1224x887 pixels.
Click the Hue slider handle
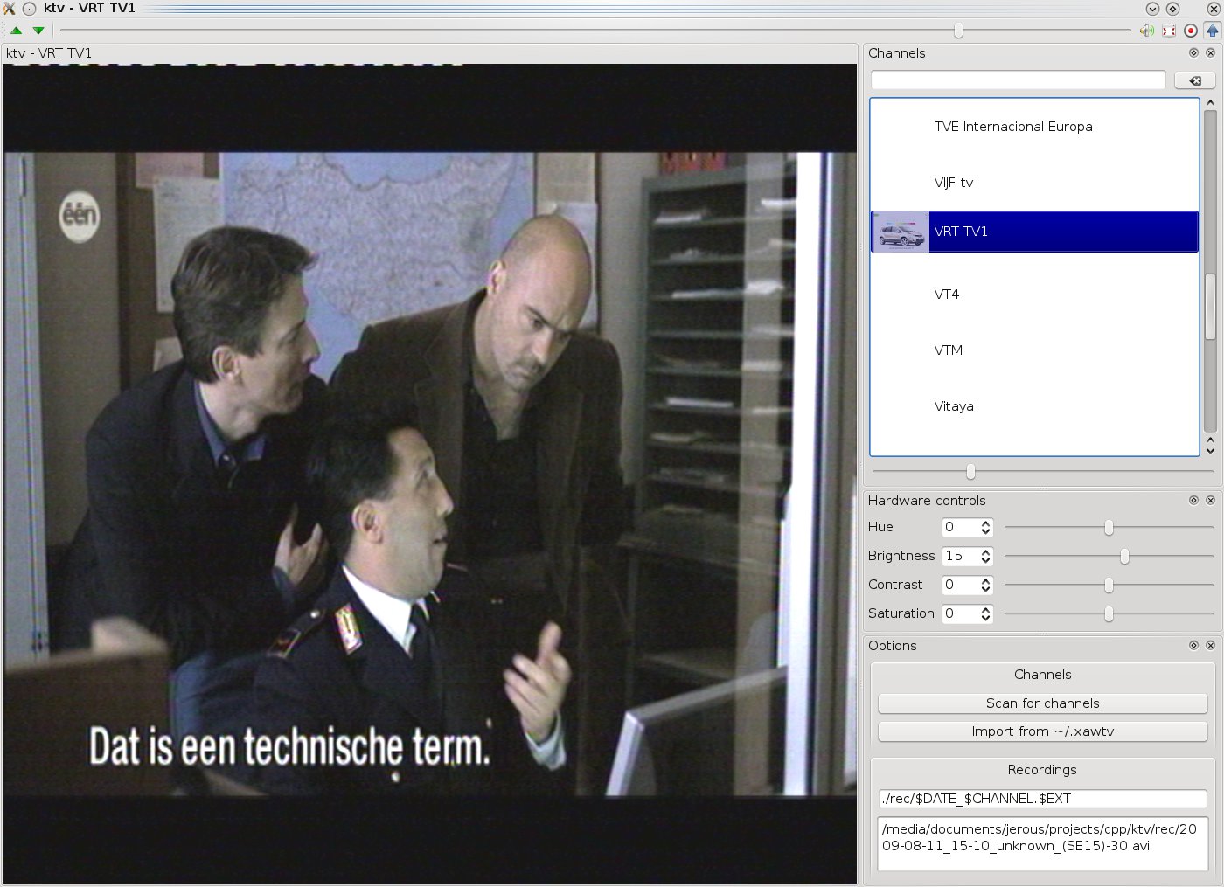click(1109, 528)
